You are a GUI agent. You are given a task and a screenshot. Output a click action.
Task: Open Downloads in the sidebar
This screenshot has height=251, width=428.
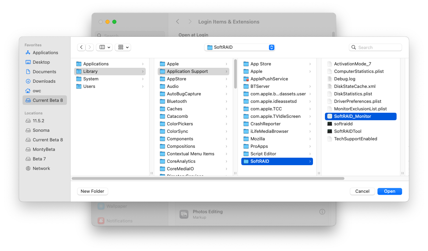pyautogui.click(x=44, y=81)
